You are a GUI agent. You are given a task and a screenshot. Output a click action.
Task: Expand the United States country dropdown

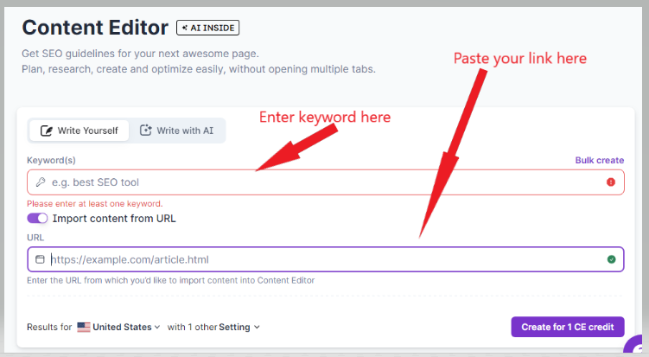pyautogui.click(x=118, y=328)
